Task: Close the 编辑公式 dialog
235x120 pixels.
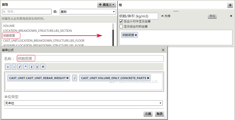Action: click(x=163, y=50)
